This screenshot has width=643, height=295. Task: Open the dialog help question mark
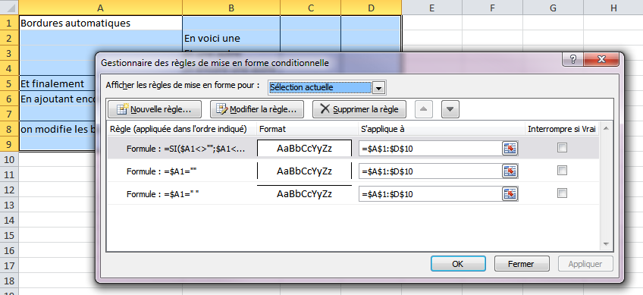[573, 59]
